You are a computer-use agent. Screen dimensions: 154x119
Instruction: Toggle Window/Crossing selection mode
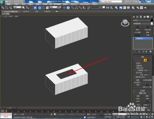pos(35,8)
